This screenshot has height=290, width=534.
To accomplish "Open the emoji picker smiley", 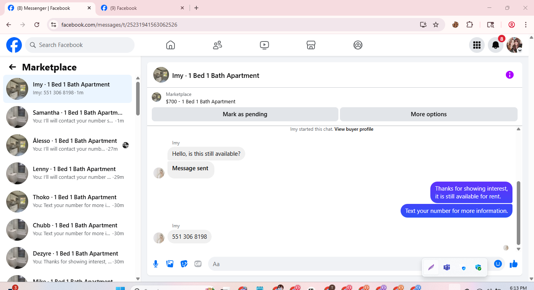I will pyautogui.click(x=498, y=264).
